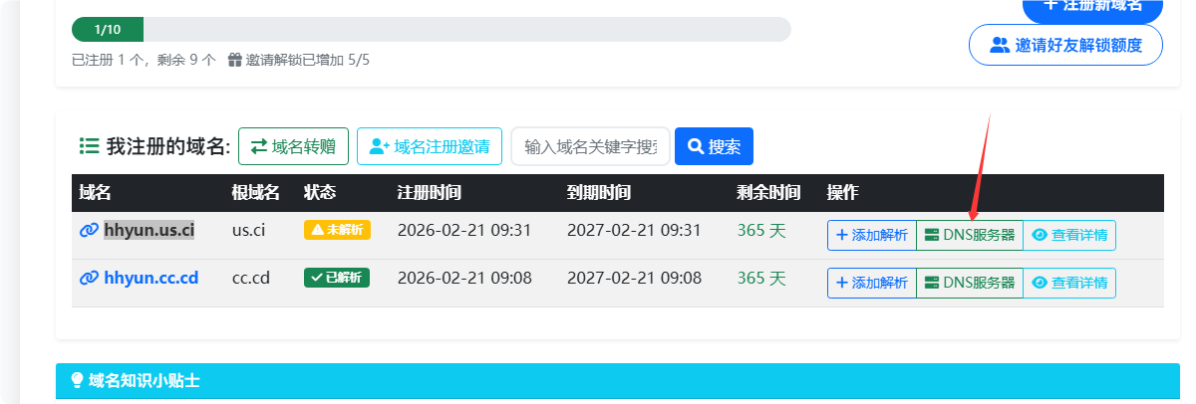Click the 1/10 registration progress bar
This screenshot has width=1196, height=404.
coord(431,29)
